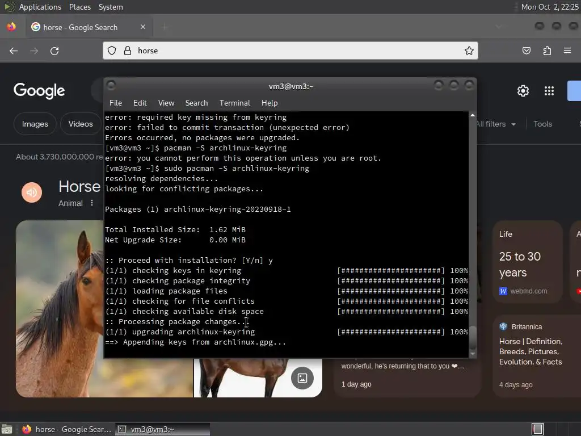Play the Horse pronunciation speaker icon

pyautogui.click(x=32, y=192)
